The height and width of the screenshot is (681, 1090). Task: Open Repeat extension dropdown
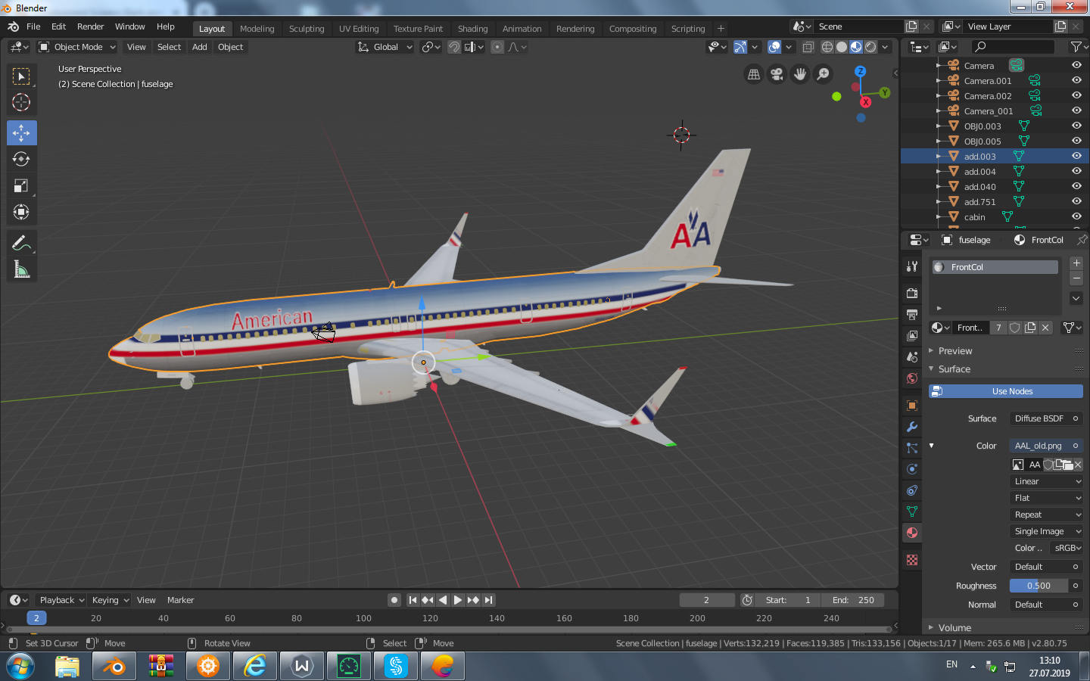[x=1047, y=515]
